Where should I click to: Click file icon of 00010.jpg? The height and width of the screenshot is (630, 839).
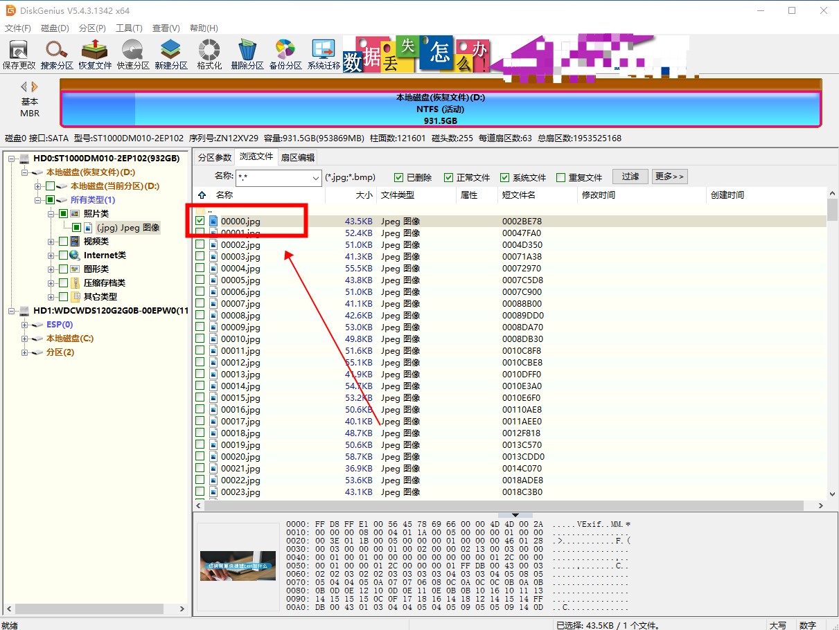pyautogui.click(x=213, y=339)
